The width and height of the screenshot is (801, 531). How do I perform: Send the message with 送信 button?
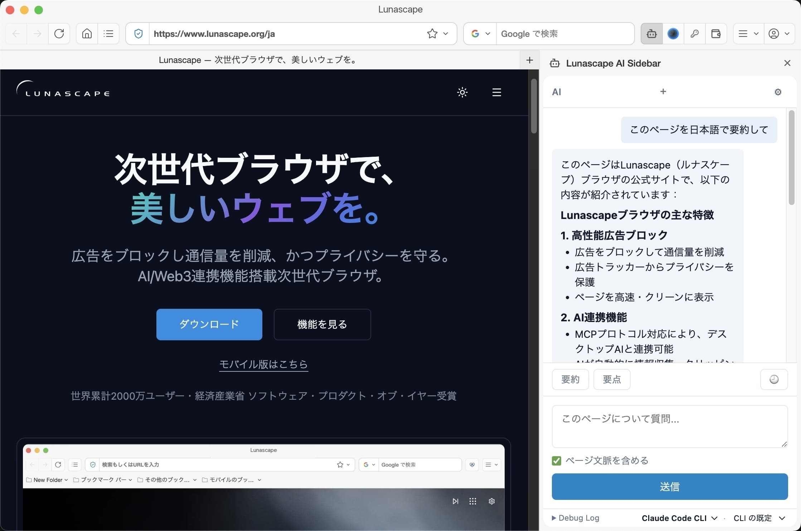670,487
